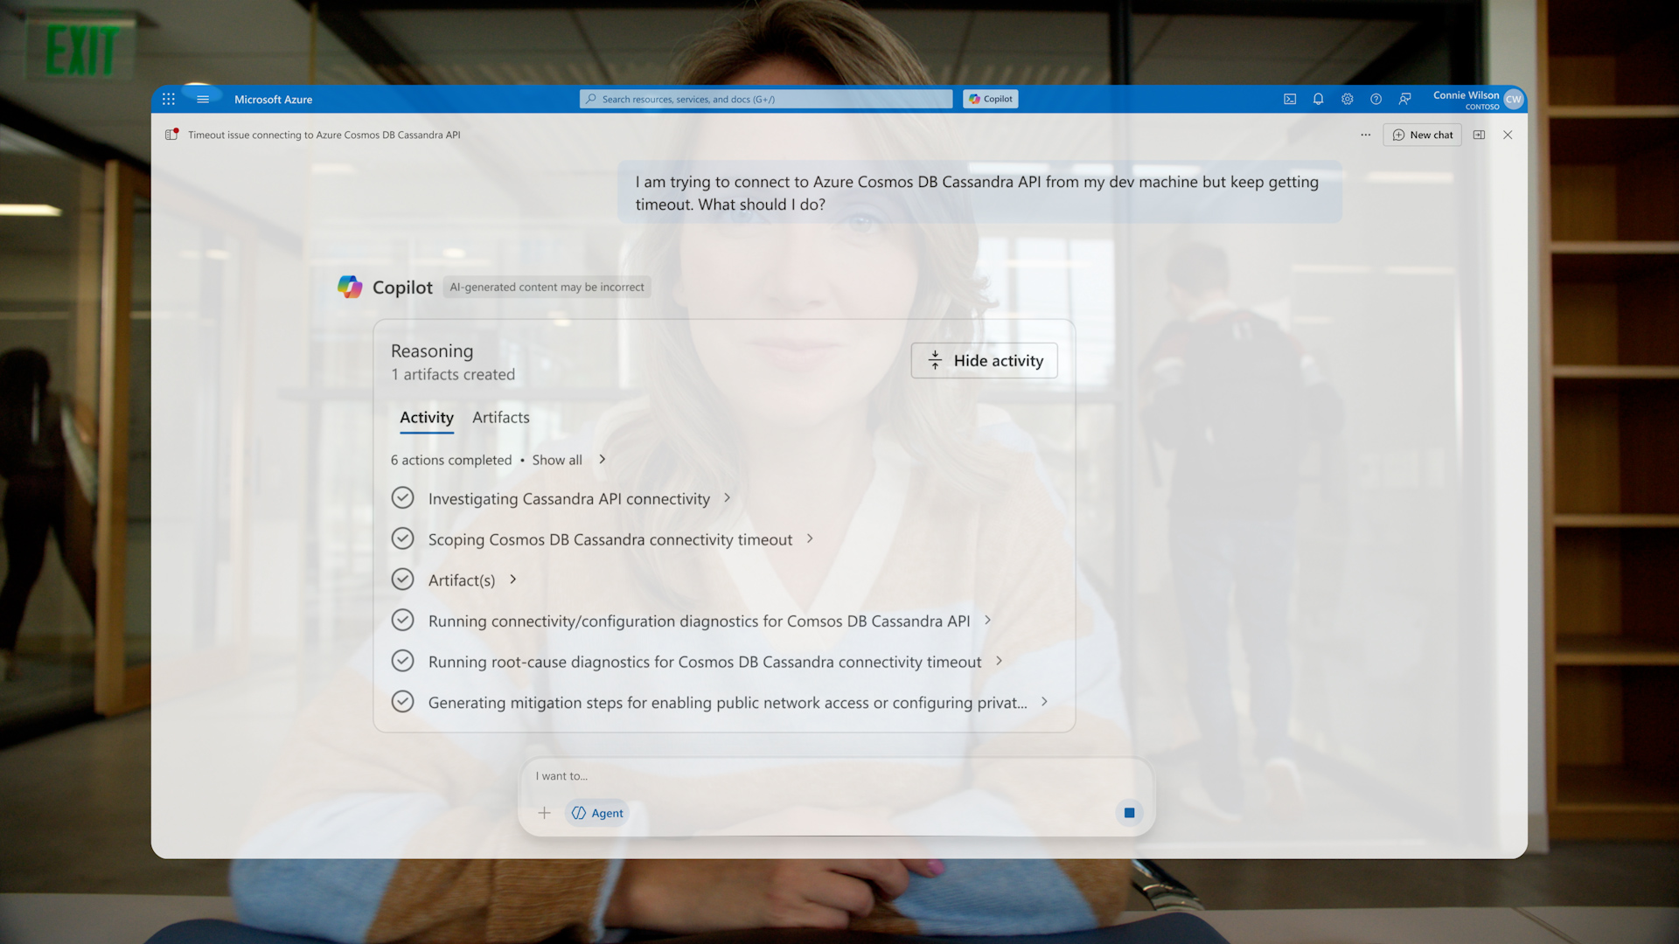Viewport: 1679px width, 944px height.
Task: Toggle Agent mode chip
Action: (597, 813)
